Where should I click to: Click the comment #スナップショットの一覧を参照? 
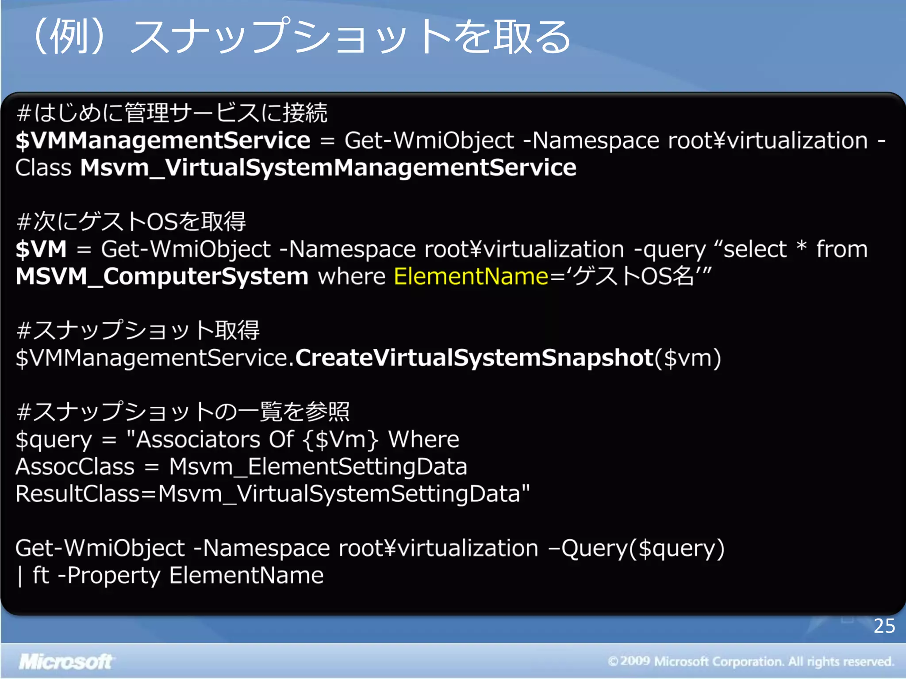(183, 412)
